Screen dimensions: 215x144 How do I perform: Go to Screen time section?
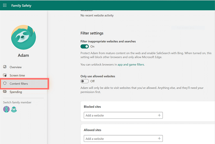17,75
